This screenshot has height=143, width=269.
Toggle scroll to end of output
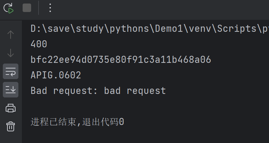point(11,90)
